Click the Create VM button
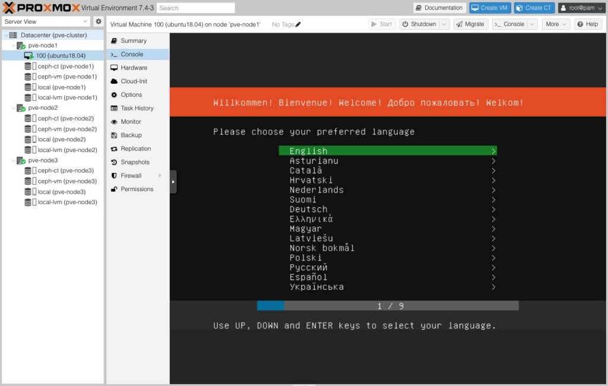 click(490, 8)
